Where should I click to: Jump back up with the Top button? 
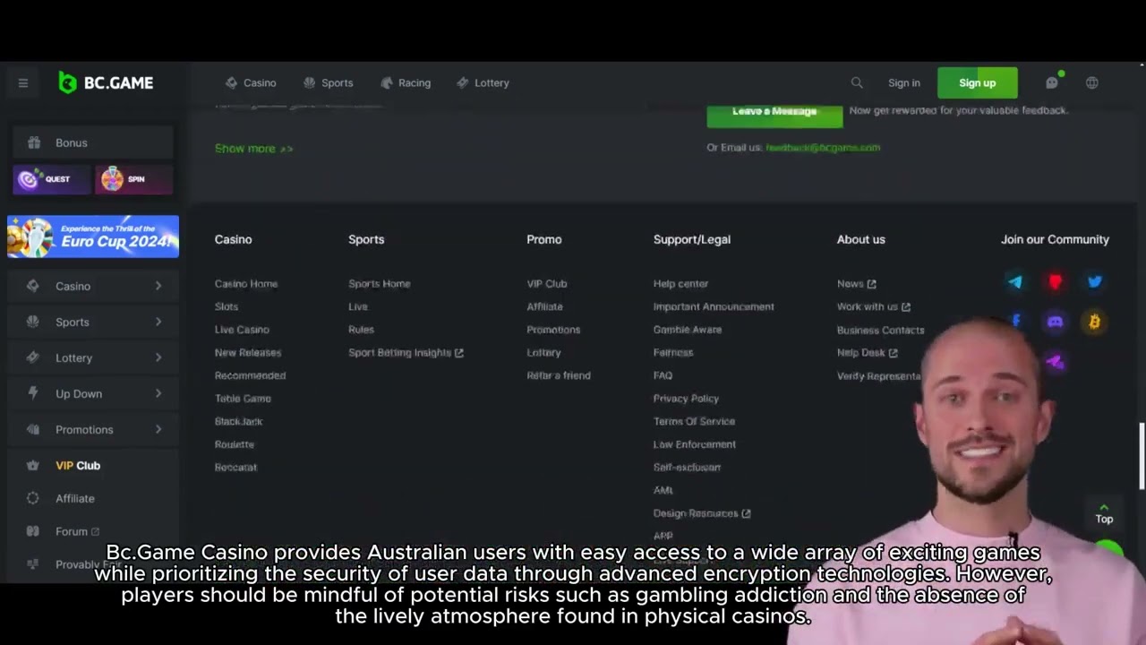pyautogui.click(x=1104, y=513)
